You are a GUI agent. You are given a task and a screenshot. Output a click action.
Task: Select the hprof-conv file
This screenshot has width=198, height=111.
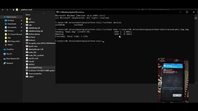(33, 46)
